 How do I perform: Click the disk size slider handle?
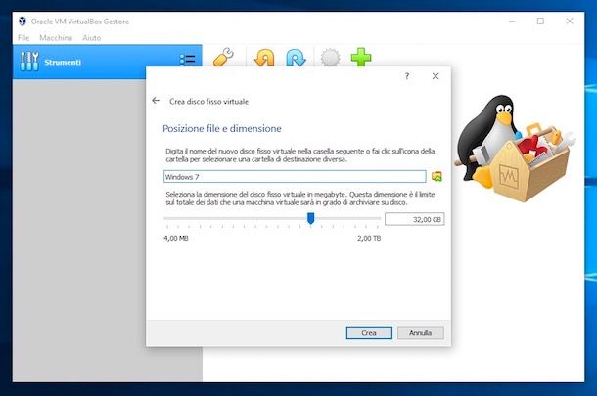(x=310, y=218)
